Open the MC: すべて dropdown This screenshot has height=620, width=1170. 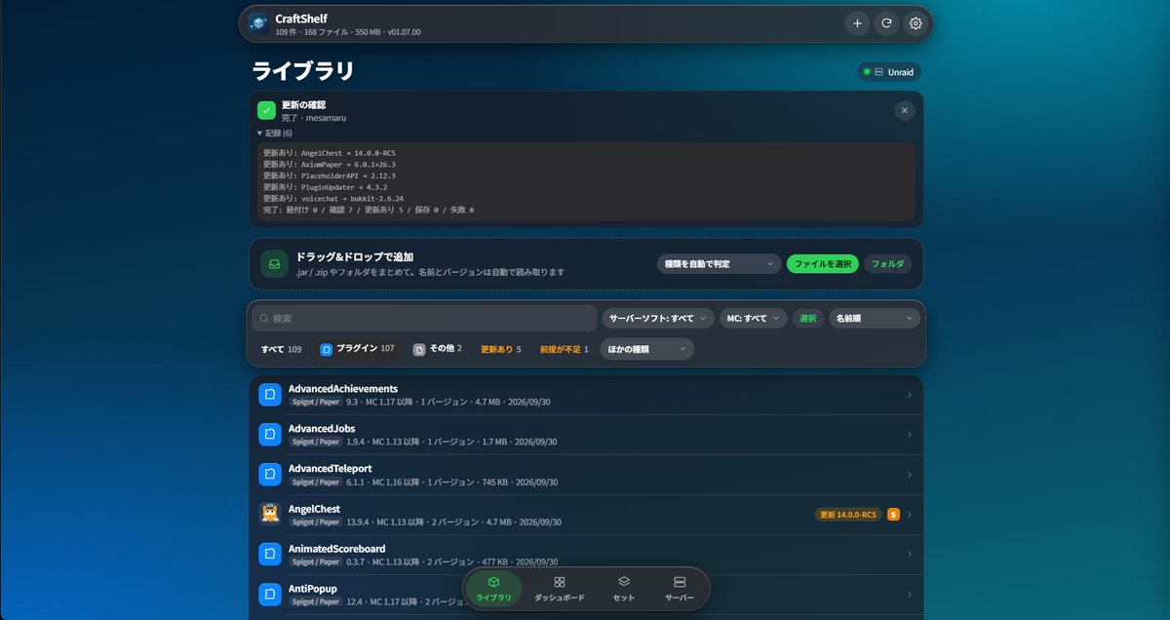coord(753,318)
